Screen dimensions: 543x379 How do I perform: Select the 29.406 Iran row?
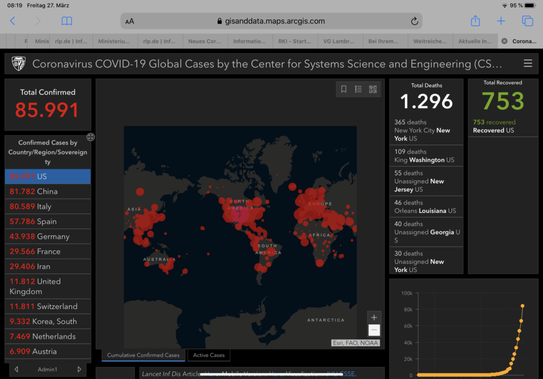(48, 267)
